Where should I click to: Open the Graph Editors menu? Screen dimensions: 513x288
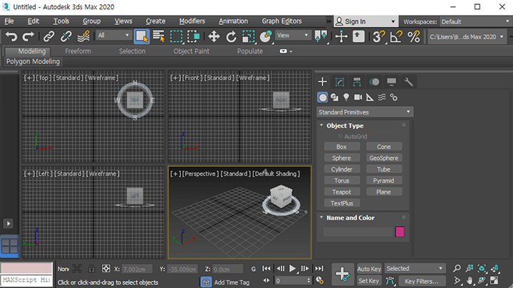point(281,21)
